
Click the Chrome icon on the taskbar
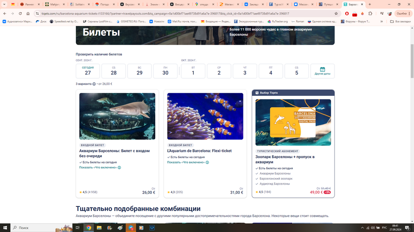click(x=89, y=228)
